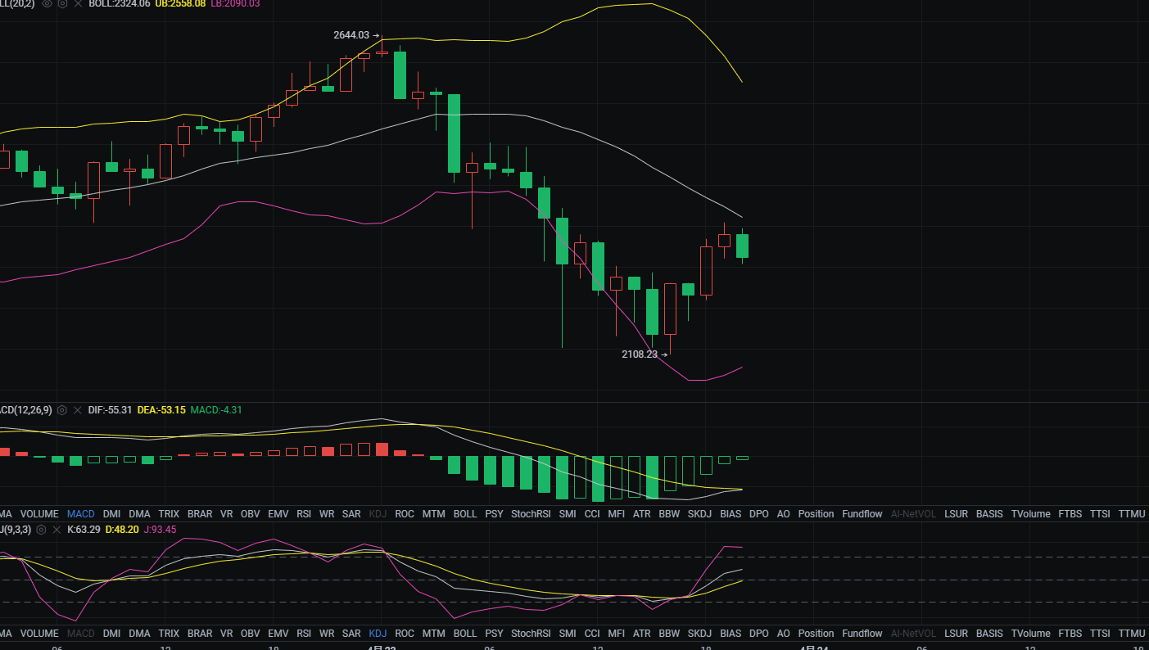Select OBV in the row beneath the KDJ chart
Screen dimensions: 1149x650
click(x=251, y=634)
